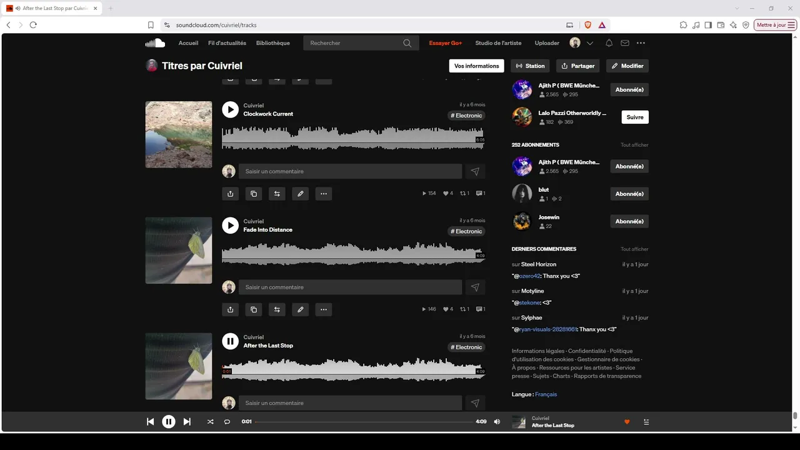Seek within Fade Into Distance waveform
800x450 pixels.
point(353,254)
